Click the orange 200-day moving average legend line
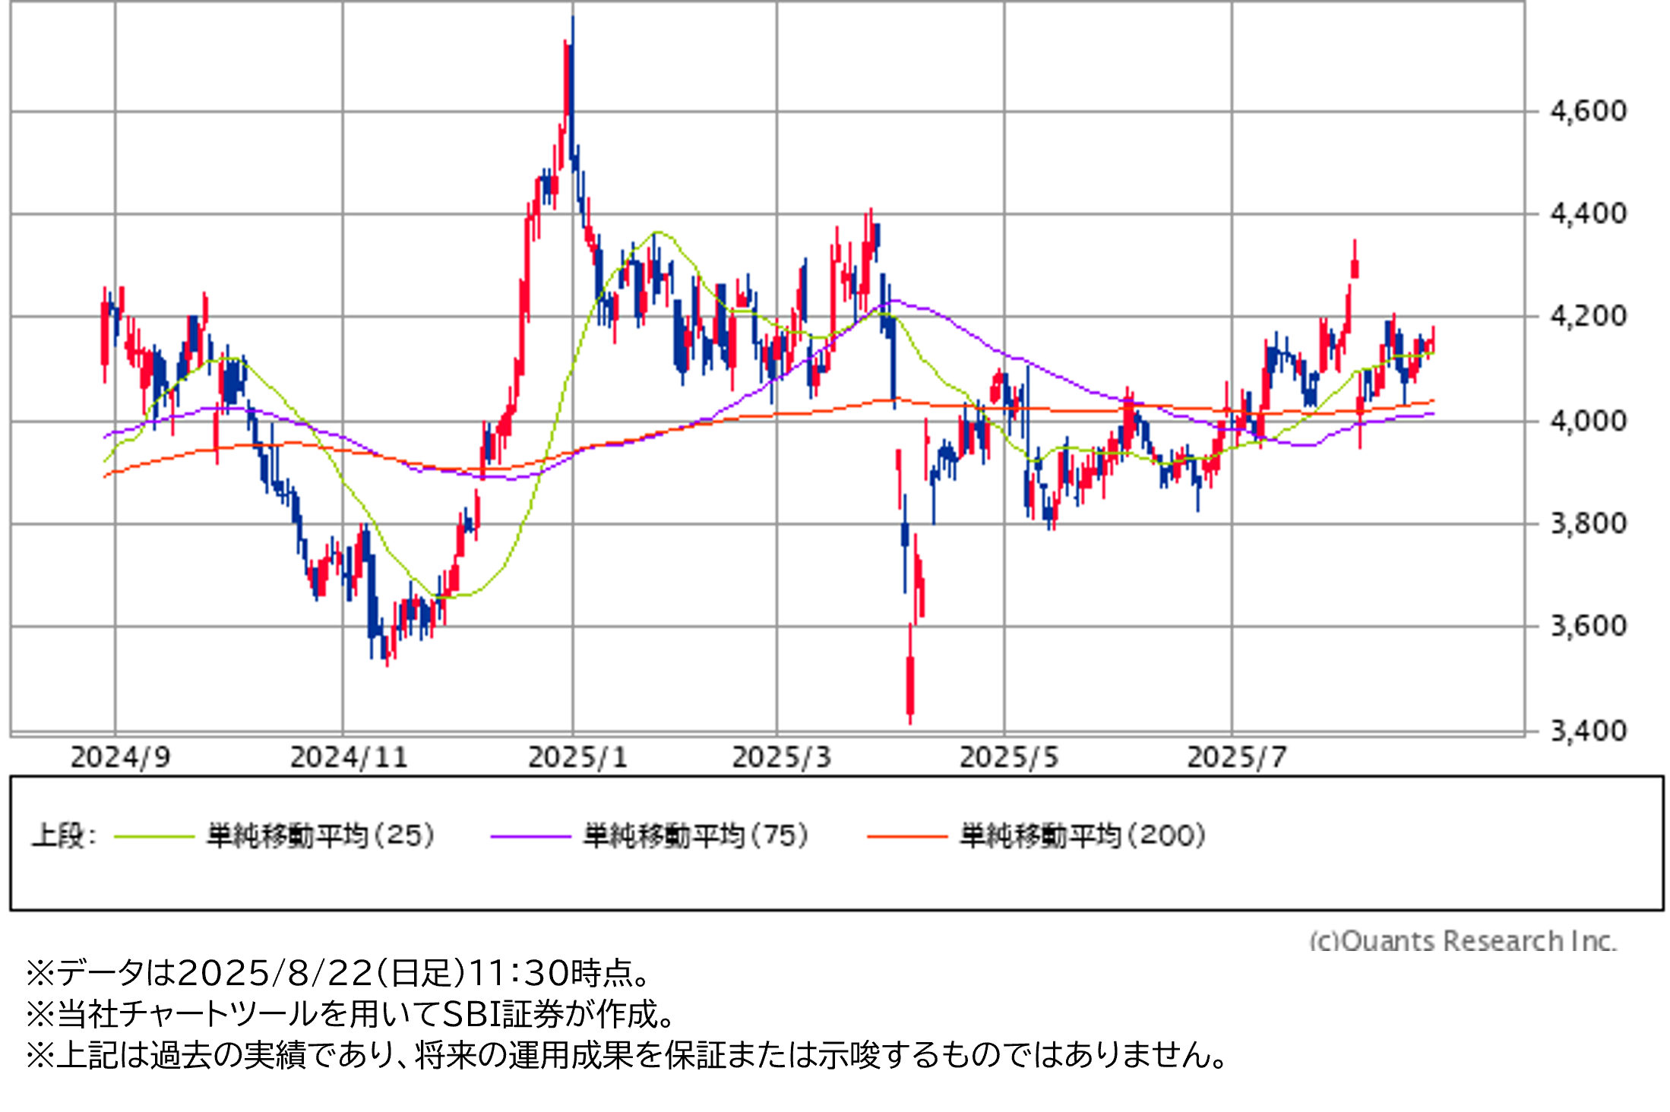Screen dimensions: 1670x1112 [x=906, y=836]
